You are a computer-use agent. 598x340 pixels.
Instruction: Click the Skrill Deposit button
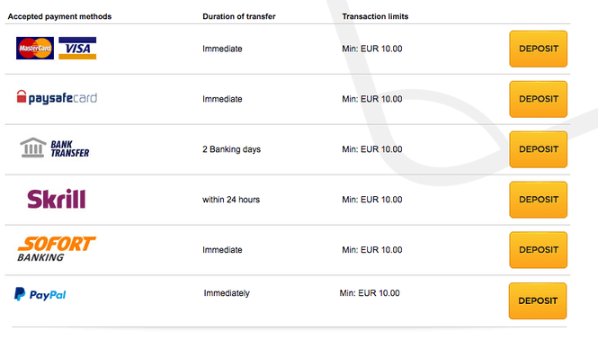pyautogui.click(x=538, y=200)
